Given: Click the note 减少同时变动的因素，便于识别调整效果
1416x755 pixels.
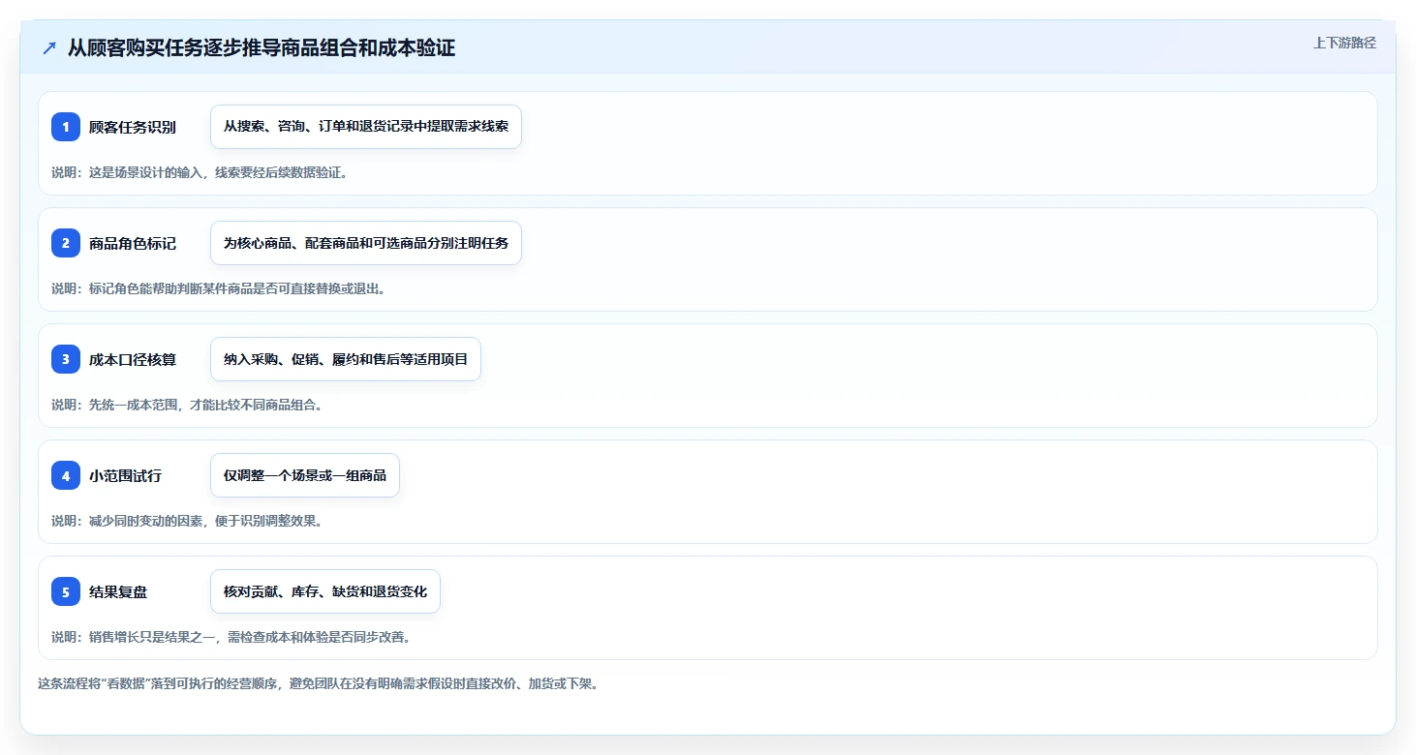Looking at the screenshot, I should [187, 521].
